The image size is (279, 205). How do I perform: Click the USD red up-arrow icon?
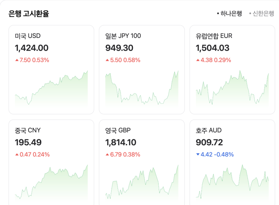coord(17,60)
